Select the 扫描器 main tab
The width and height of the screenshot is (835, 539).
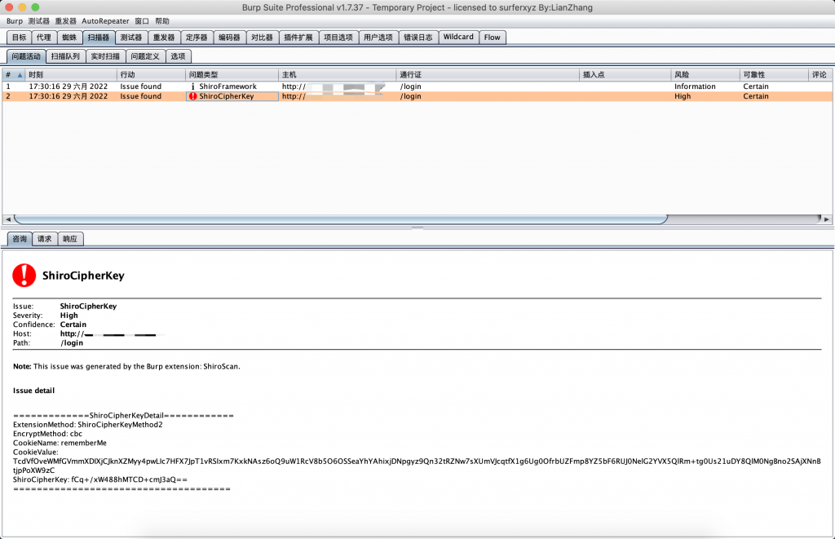tap(99, 38)
